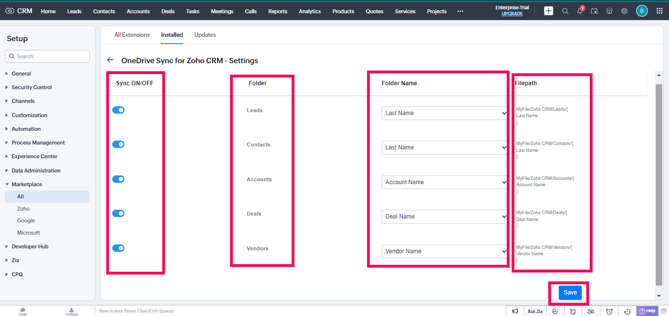
Task: Open the Contacts icon in bottom bar
Action: pyautogui.click(x=72, y=311)
